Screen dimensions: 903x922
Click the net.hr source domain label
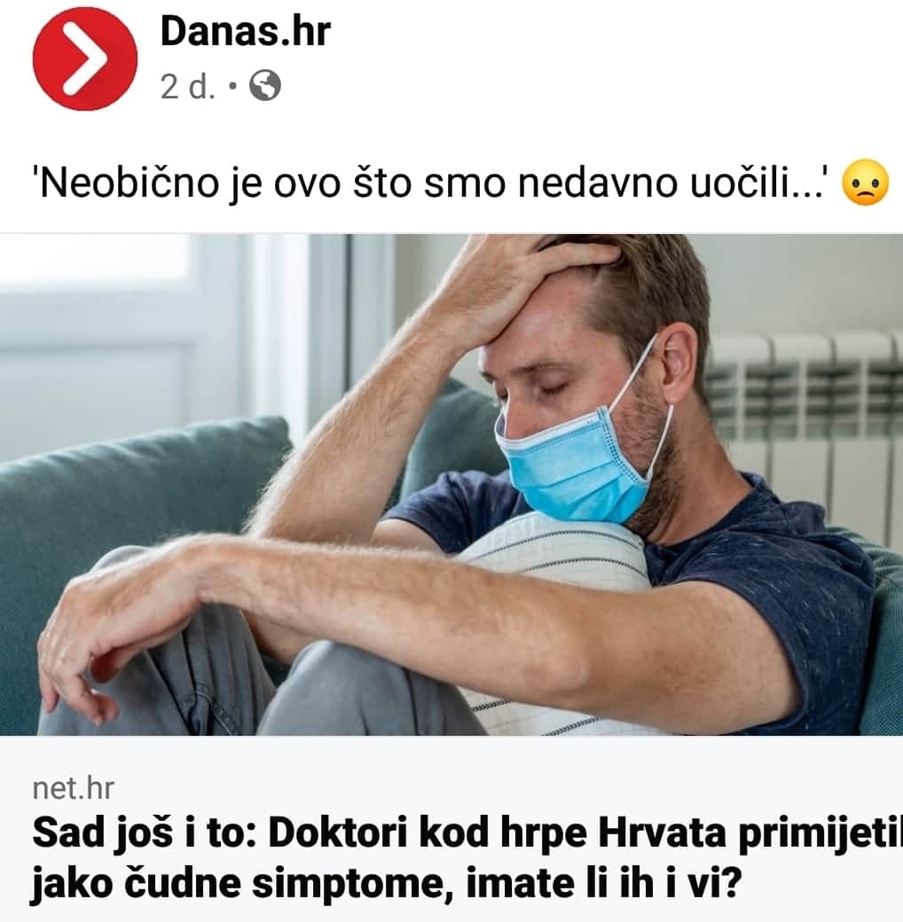pos(74,788)
